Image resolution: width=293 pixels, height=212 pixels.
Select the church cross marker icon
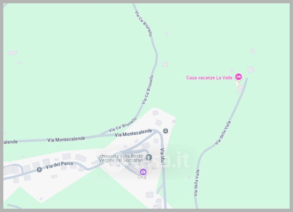click(149, 158)
